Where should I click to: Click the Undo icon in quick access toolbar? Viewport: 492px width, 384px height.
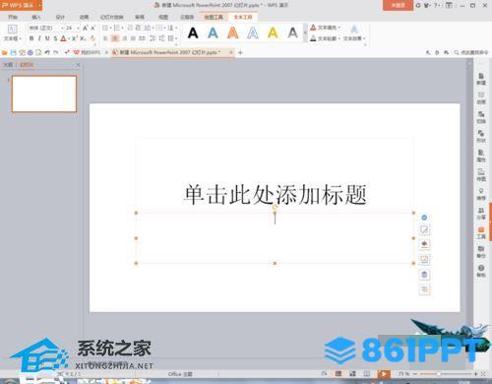(x=47, y=52)
